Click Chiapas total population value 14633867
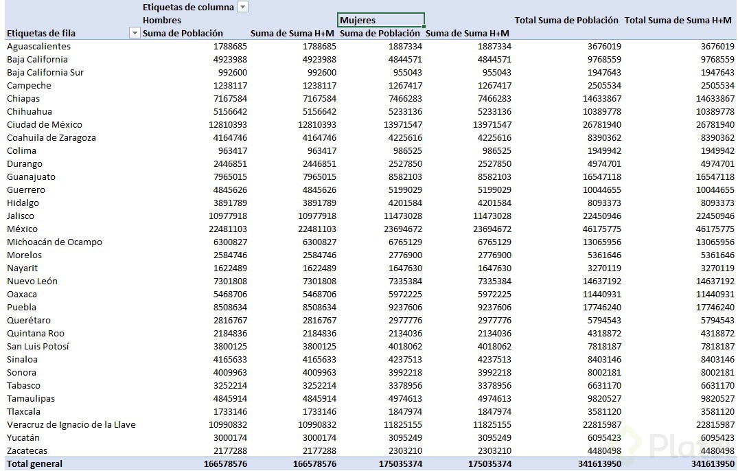738x471 pixels. click(x=602, y=99)
